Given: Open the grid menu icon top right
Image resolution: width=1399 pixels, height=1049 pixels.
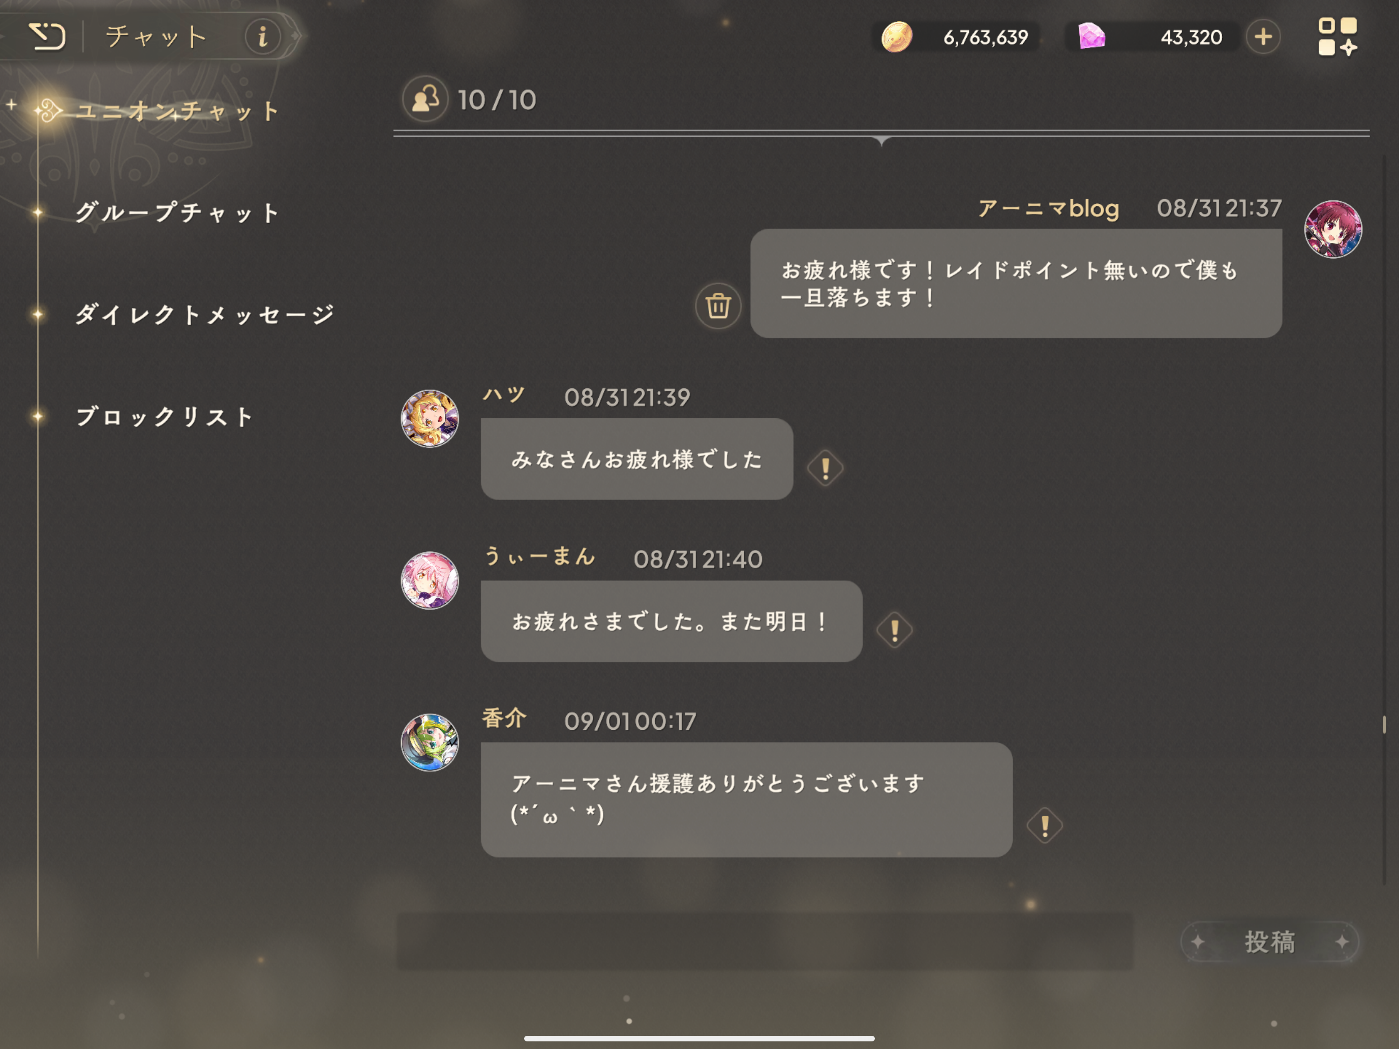Looking at the screenshot, I should [x=1337, y=37].
